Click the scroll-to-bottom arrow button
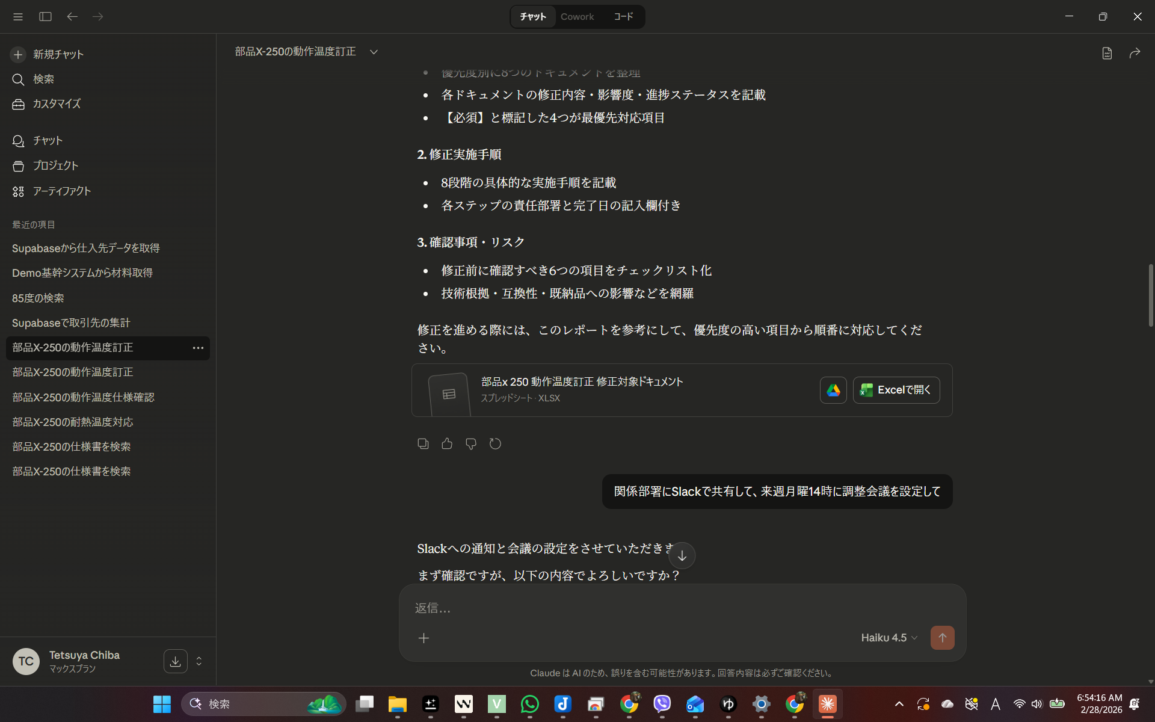The height and width of the screenshot is (722, 1155). [682, 555]
